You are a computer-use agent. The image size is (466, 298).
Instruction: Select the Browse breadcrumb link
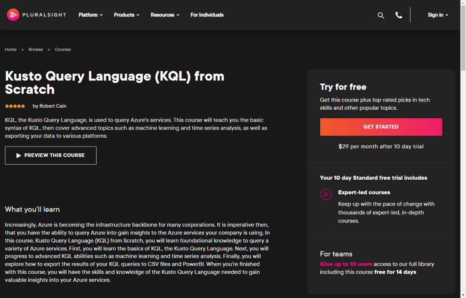click(36, 50)
